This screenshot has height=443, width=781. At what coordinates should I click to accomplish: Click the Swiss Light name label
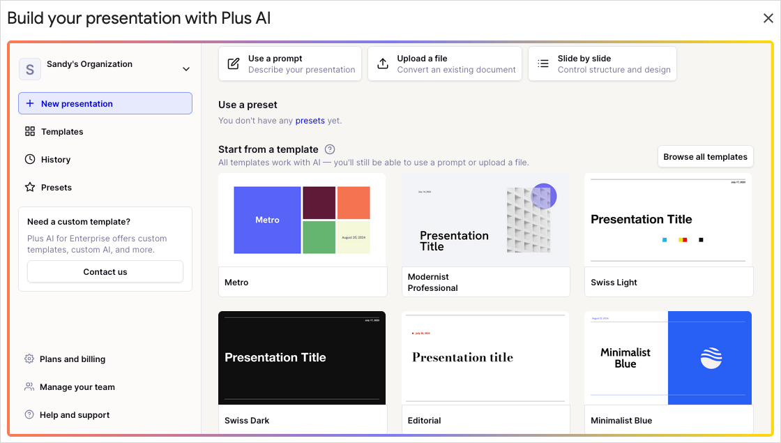[x=614, y=282]
